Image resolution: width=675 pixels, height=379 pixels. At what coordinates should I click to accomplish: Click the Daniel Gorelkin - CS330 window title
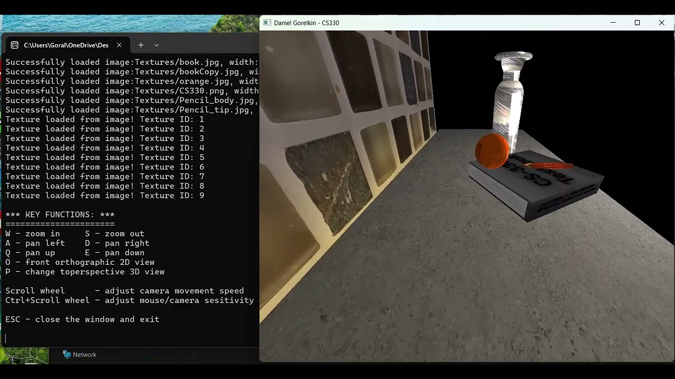point(306,23)
